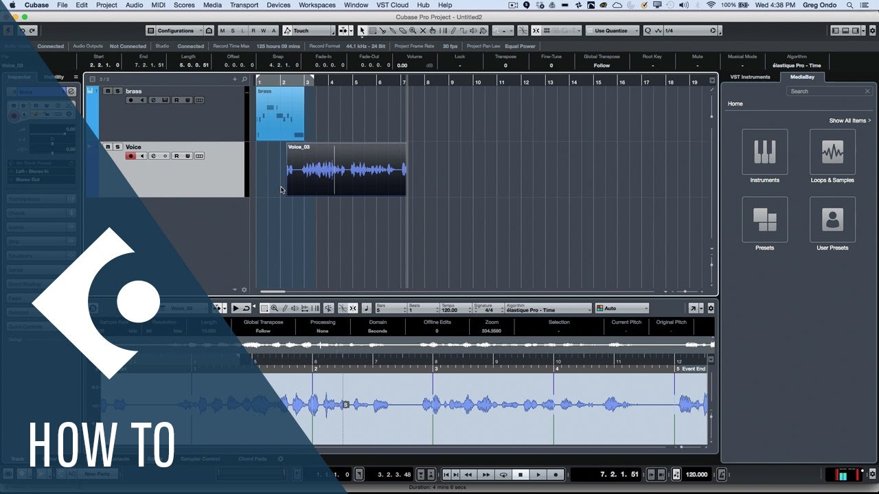Open the Use Quantize dropdown
Screen dimensions: 879x494
pos(613,31)
